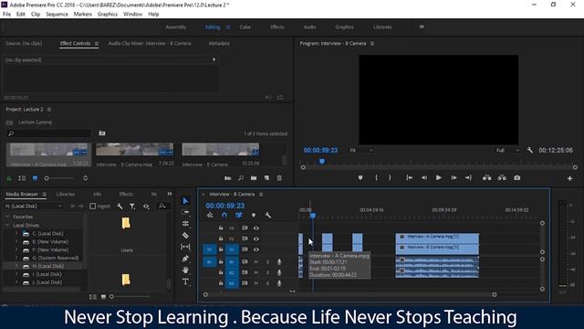
Task: Click timeline timecode 00:00:59:23
Action: (225, 206)
